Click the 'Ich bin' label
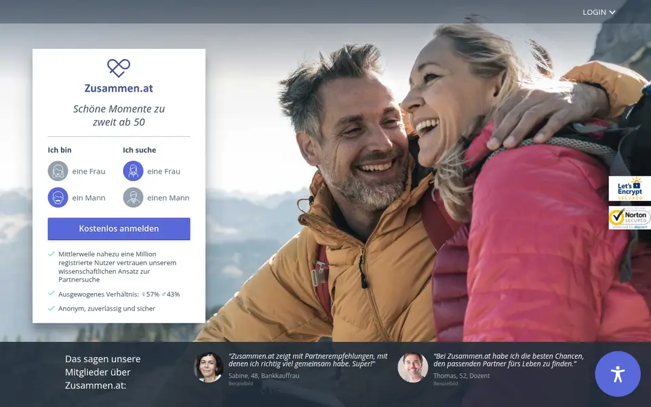The height and width of the screenshot is (407, 651). tap(60, 150)
